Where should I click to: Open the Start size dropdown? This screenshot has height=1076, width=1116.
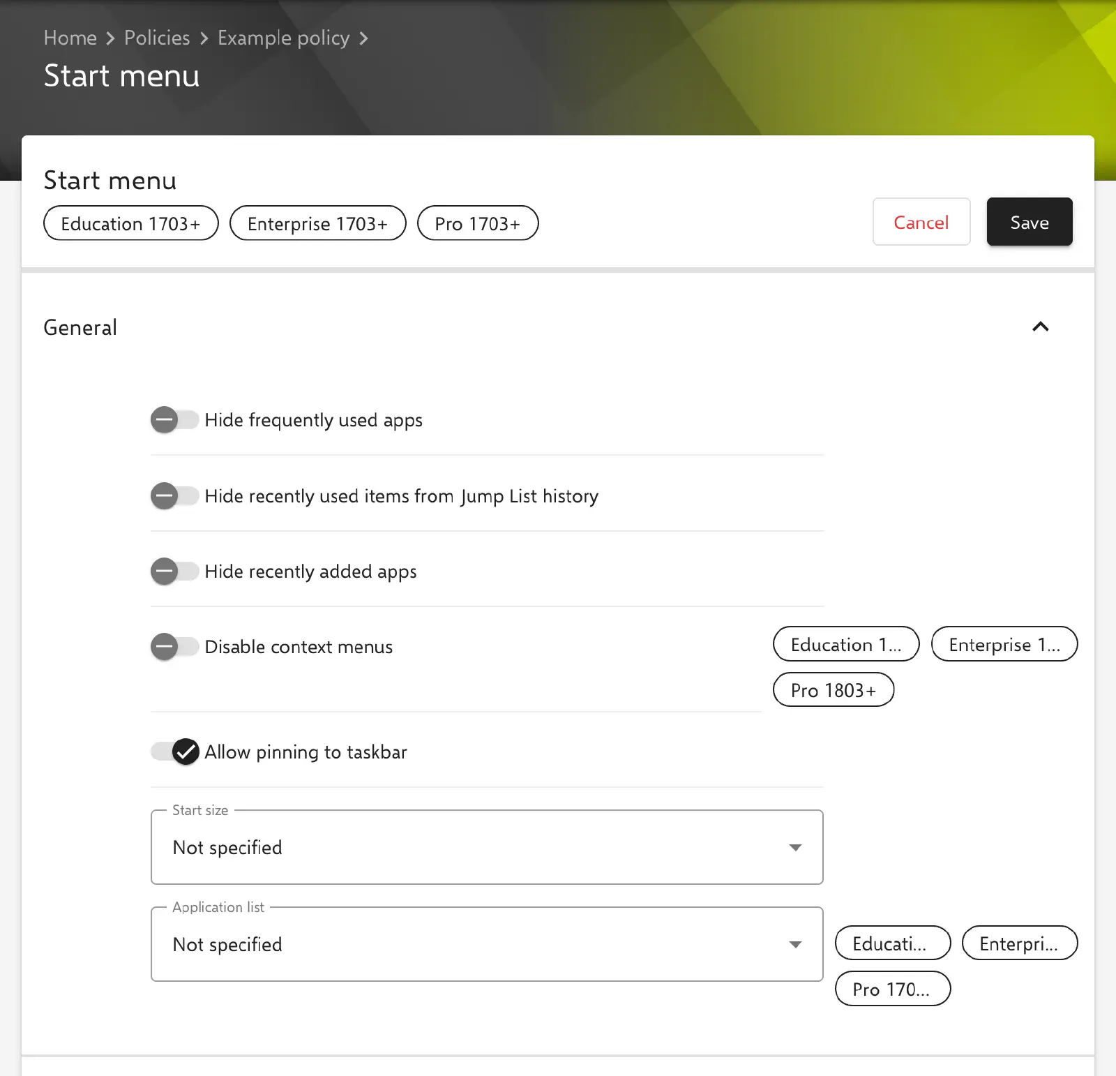pos(487,847)
